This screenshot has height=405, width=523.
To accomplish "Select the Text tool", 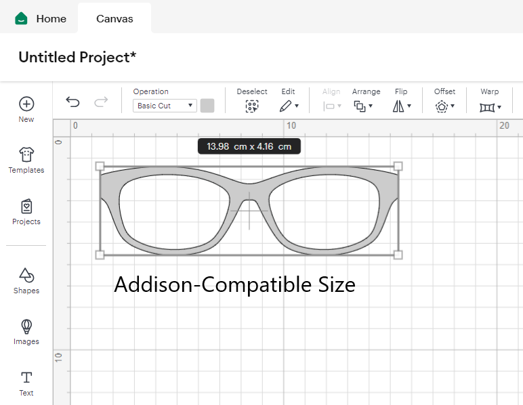I will [x=26, y=377].
